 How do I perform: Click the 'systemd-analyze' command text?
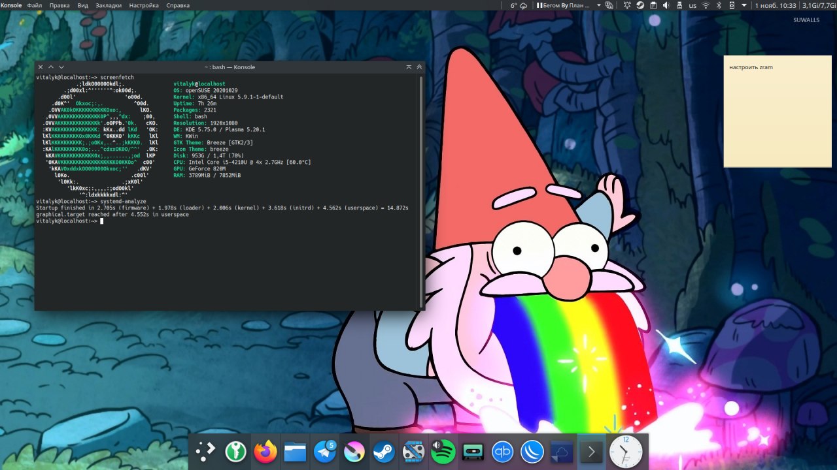124,201
